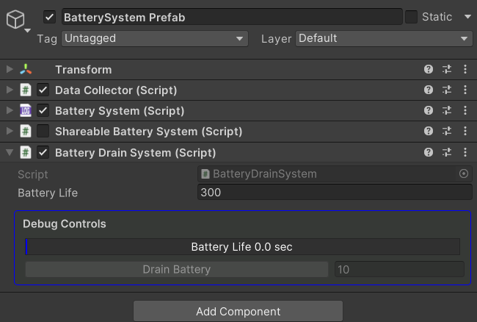This screenshot has width=477, height=322.
Task: Open Battery System (Script) help reference
Action: tap(429, 110)
